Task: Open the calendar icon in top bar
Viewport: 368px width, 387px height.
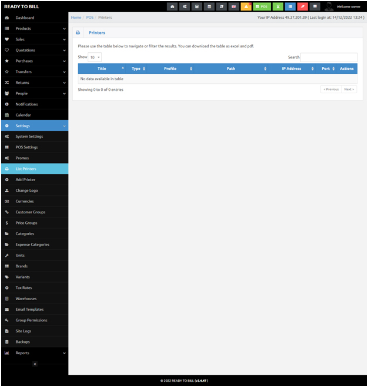Action: tap(209, 6)
